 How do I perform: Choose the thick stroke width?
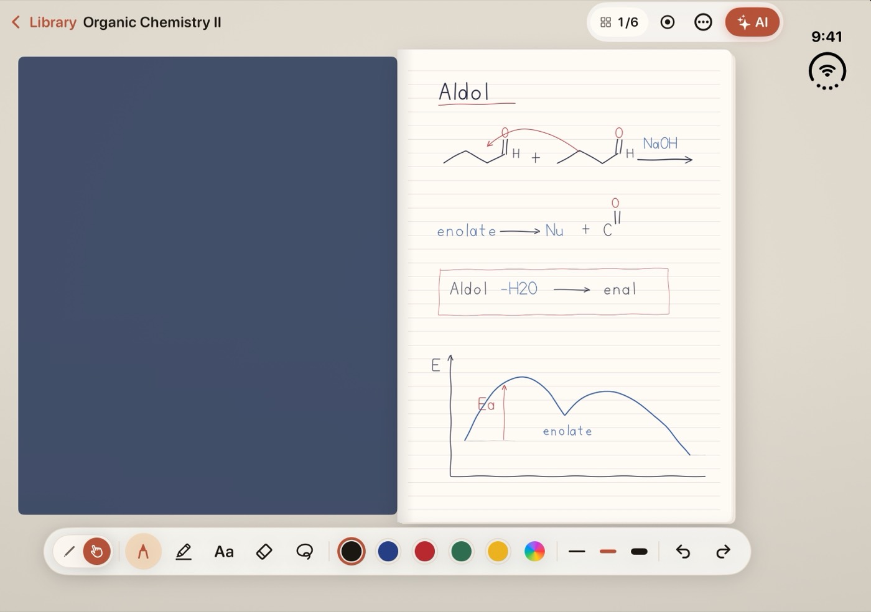tap(639, 551)
